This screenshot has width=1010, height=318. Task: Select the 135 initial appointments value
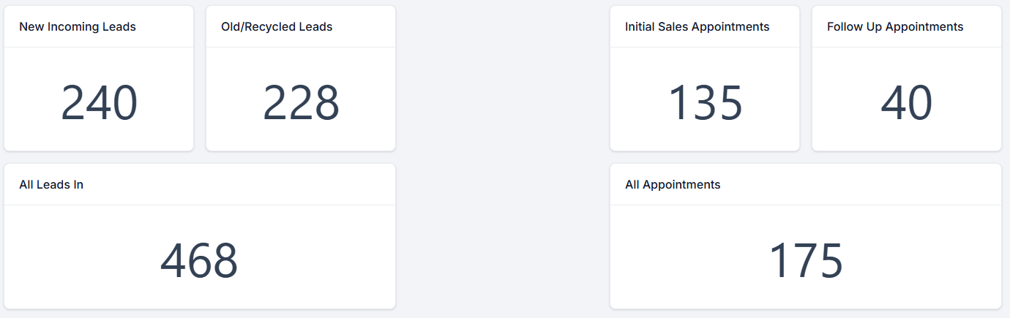click(x=705, y=103)
